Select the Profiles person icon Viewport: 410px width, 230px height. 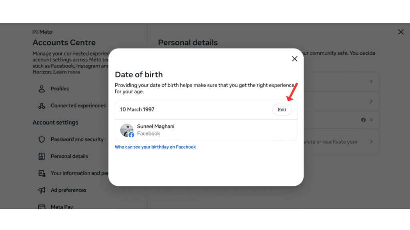(x=42, y=89)
